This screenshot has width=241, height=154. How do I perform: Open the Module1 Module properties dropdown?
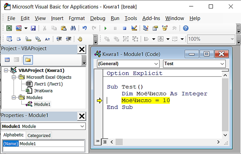pyautogui.click(x=43, y=127)
